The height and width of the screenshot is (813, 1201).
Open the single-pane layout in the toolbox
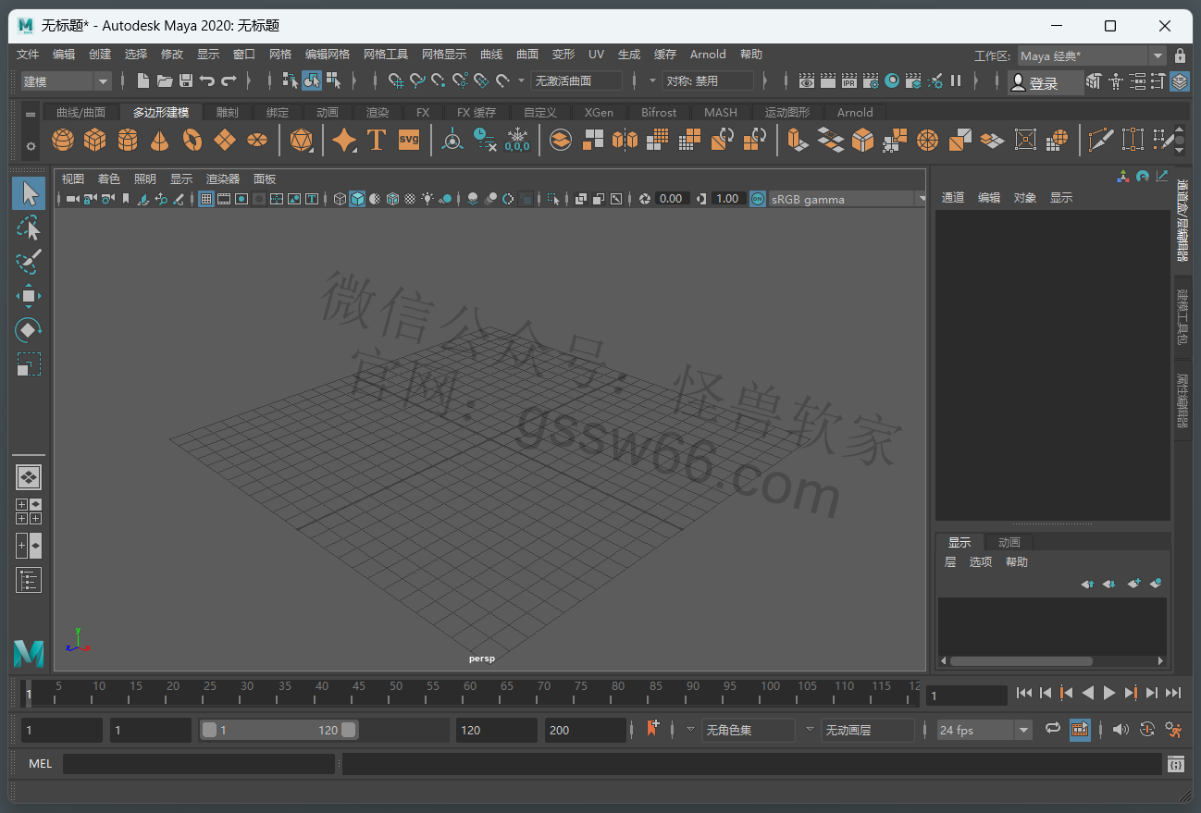click(x=29, y=477)
